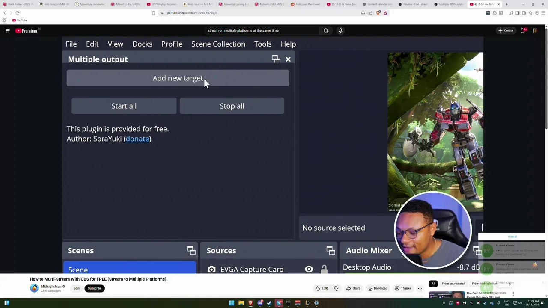Open the File menu in OBS
The height and width of the screenshot is (308, 548).
[71, 44]
